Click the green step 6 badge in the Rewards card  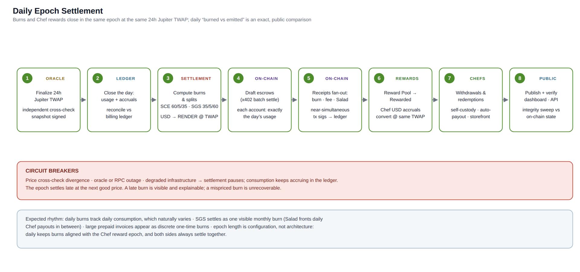379,78
